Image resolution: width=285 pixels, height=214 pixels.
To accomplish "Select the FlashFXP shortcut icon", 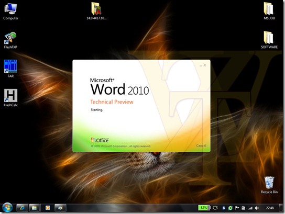I will [x=10, y=40].
